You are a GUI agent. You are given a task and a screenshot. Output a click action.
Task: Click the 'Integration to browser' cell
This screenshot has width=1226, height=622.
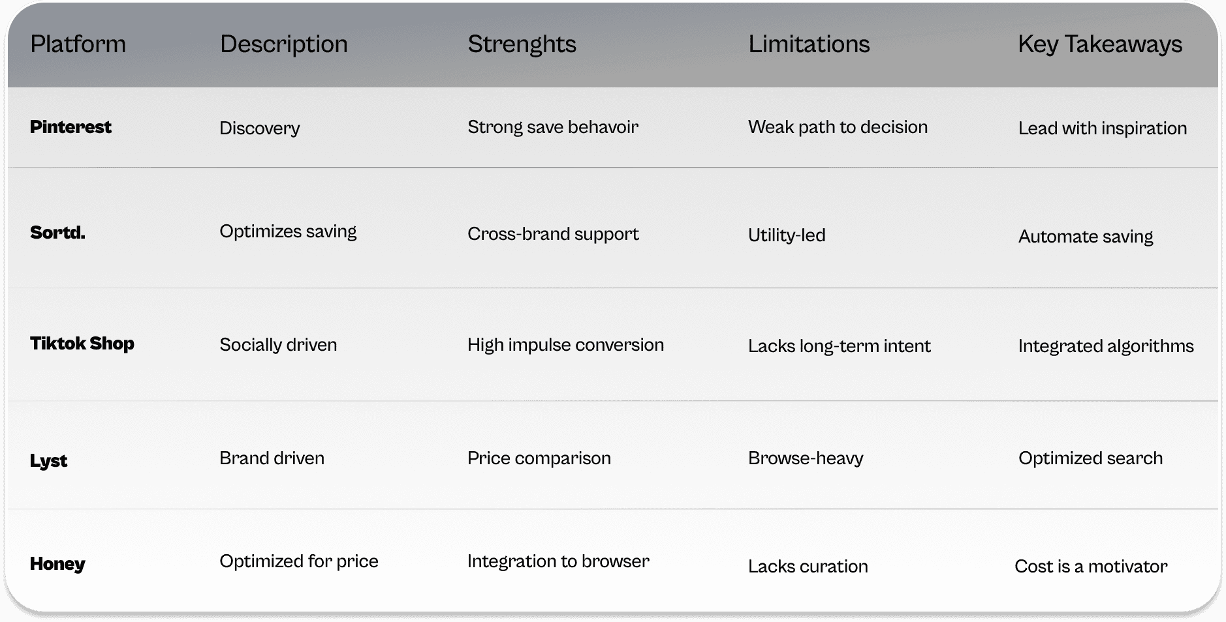[558, 561]
